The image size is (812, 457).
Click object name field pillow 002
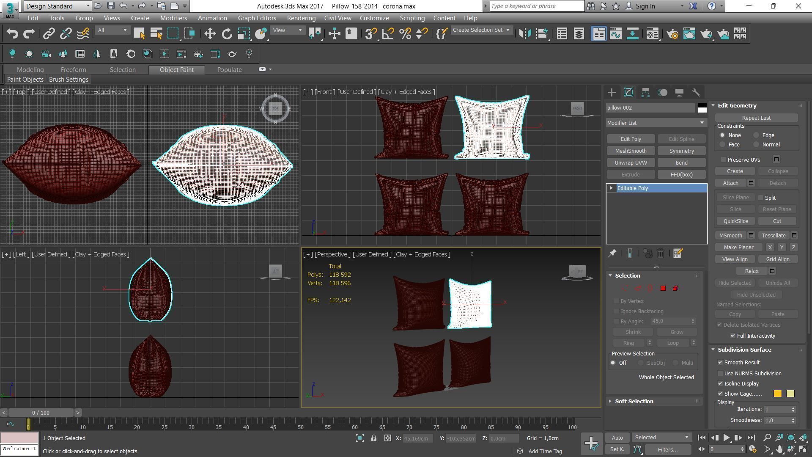(x=650, y=108)
